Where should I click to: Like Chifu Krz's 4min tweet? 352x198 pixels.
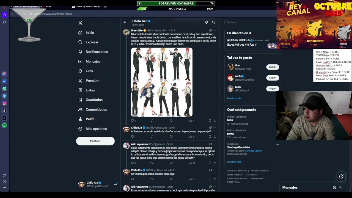171,179
